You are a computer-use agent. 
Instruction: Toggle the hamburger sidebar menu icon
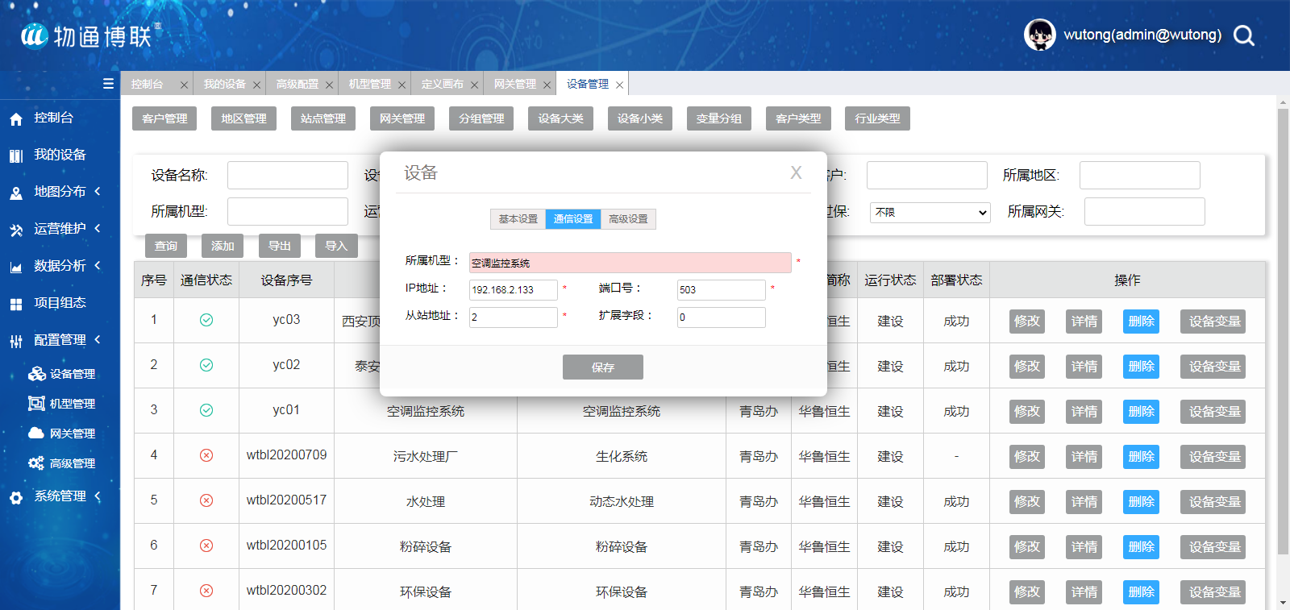click(x=108, y=84)
